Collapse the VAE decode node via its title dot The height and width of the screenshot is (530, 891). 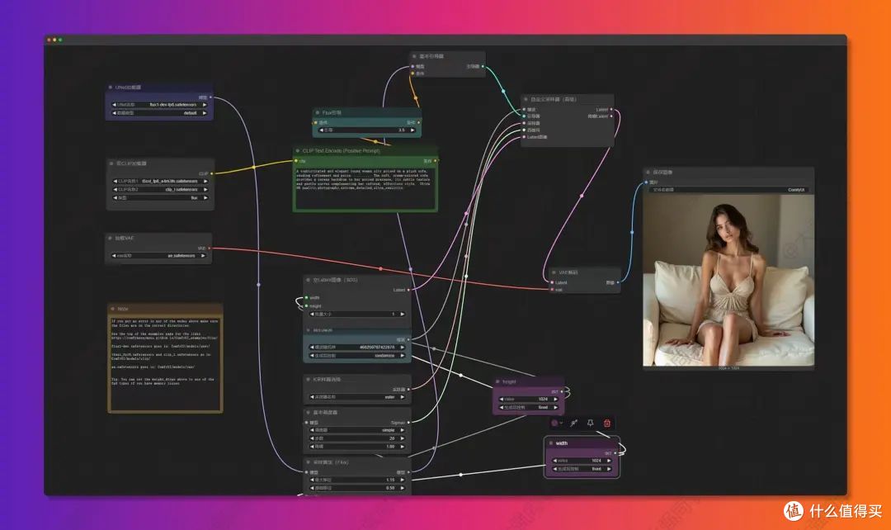pyautogui.click(x=554, y=272)
